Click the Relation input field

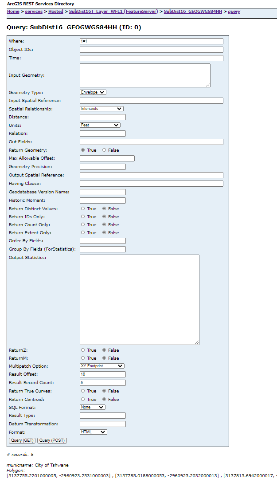[103, 133]
